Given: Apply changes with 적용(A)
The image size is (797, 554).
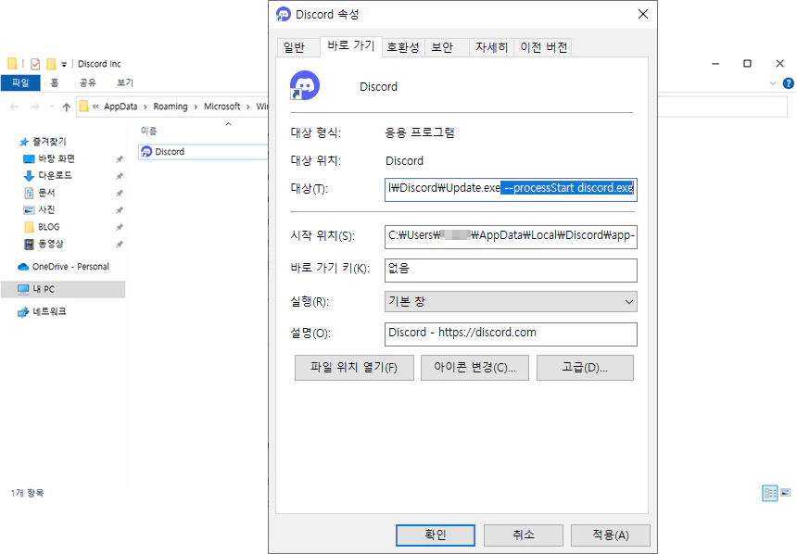Looking at the screenshot, I should (x=611, y=535).
